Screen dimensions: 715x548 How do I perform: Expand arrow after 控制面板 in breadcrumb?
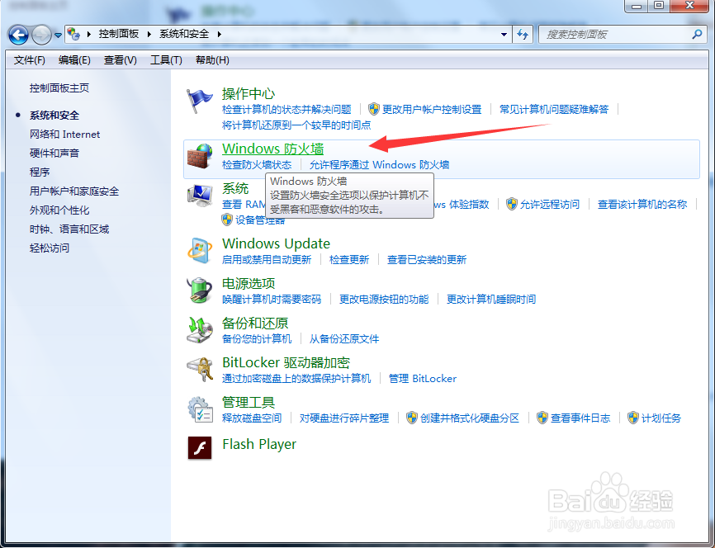[149, 34]
